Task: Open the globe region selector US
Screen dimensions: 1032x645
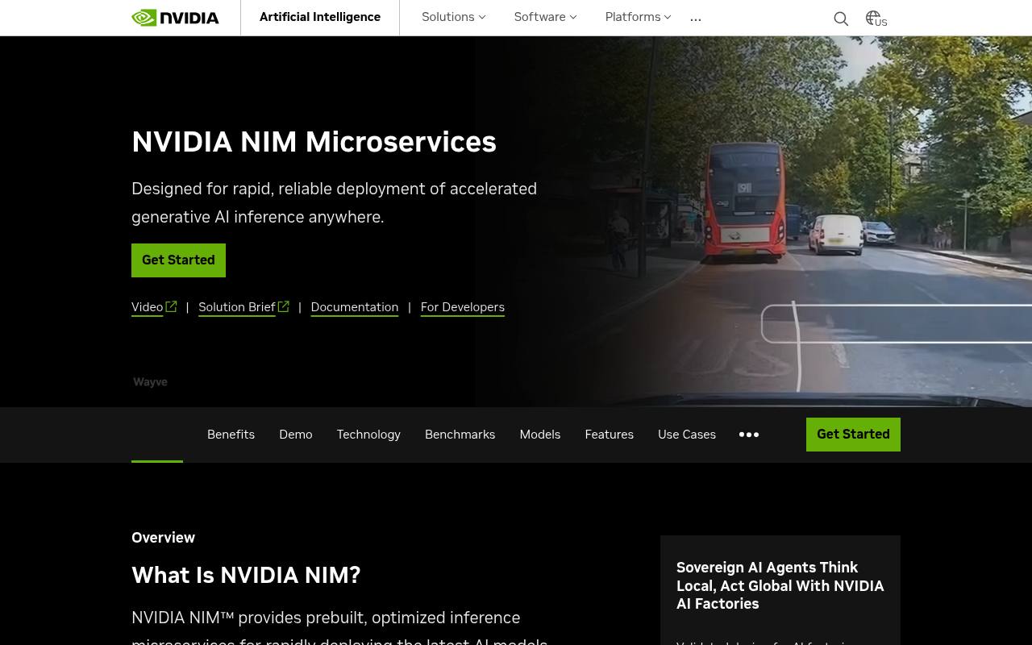Action: tap(876, 19)
